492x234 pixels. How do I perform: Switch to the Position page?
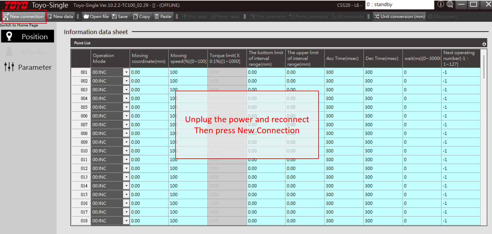[x=28, y=36]
